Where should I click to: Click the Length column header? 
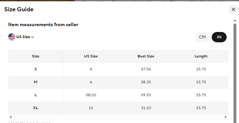pos(201,56)
